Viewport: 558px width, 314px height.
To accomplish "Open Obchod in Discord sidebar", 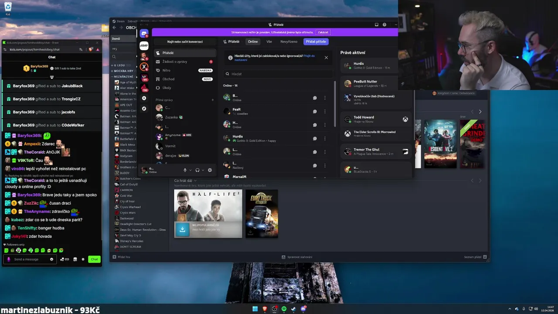I will coord(185,79).
